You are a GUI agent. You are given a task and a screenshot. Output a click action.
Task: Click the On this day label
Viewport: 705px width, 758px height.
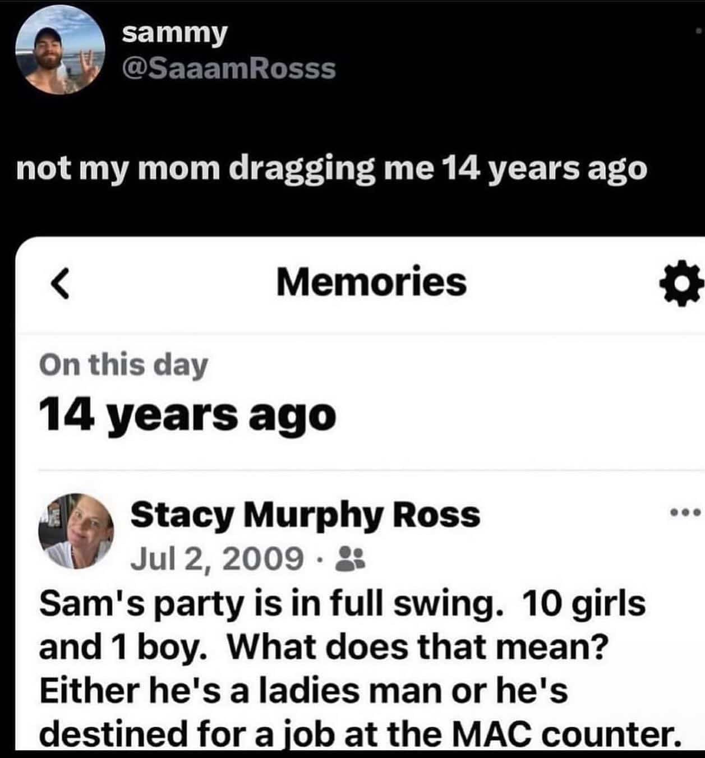[x=123, y=365]
